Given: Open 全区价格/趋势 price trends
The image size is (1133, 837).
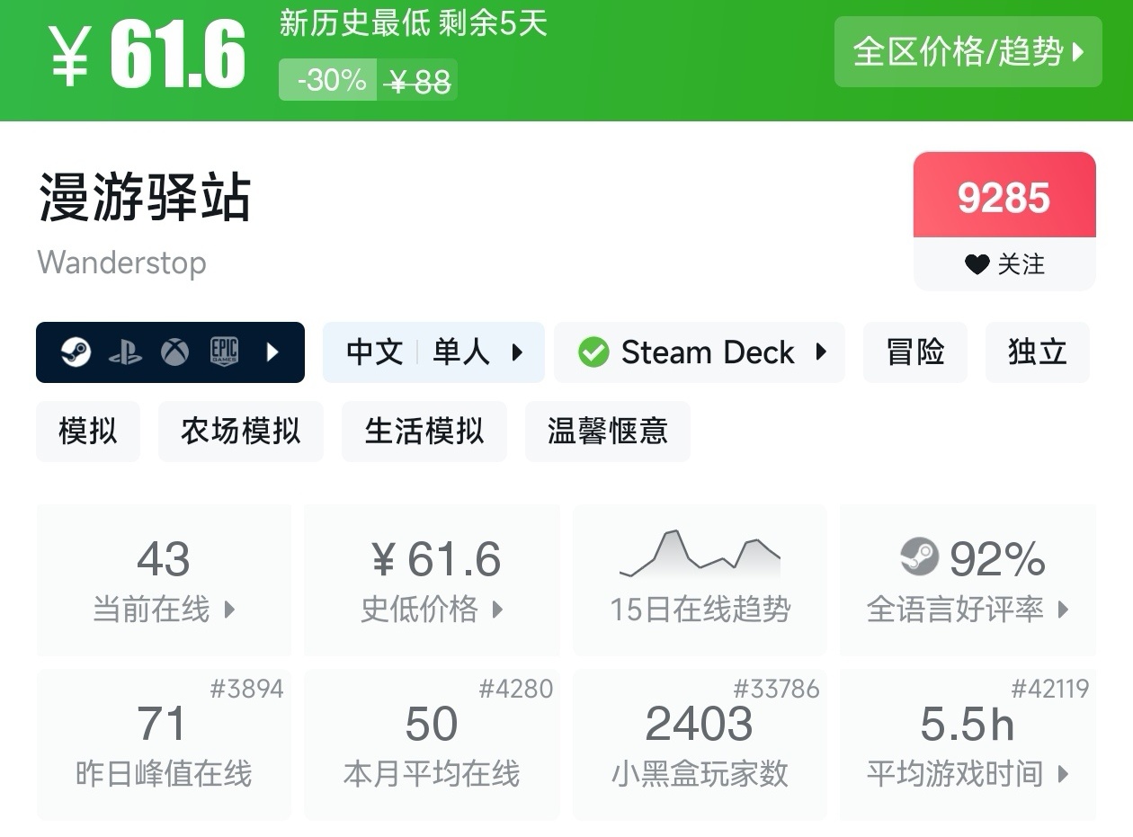Looking at the screenshot, I should [x=968, y=52].
